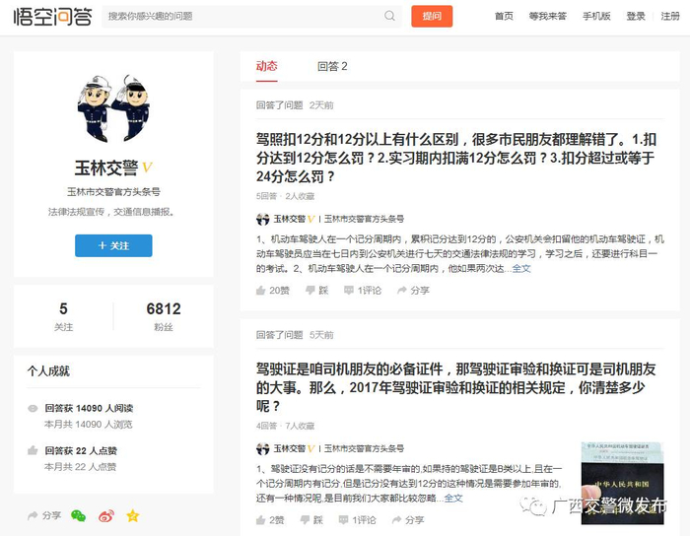Like the 驾照扣12分 answer (20赞)

click(273, 291)
